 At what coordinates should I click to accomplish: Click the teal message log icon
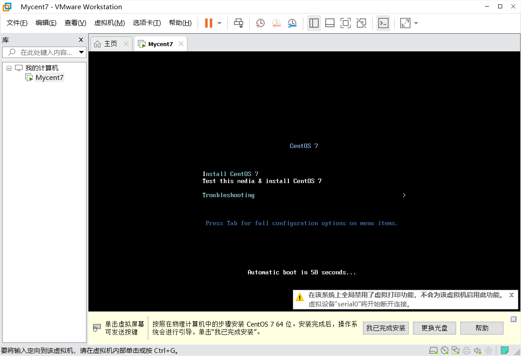coord(505,350)
